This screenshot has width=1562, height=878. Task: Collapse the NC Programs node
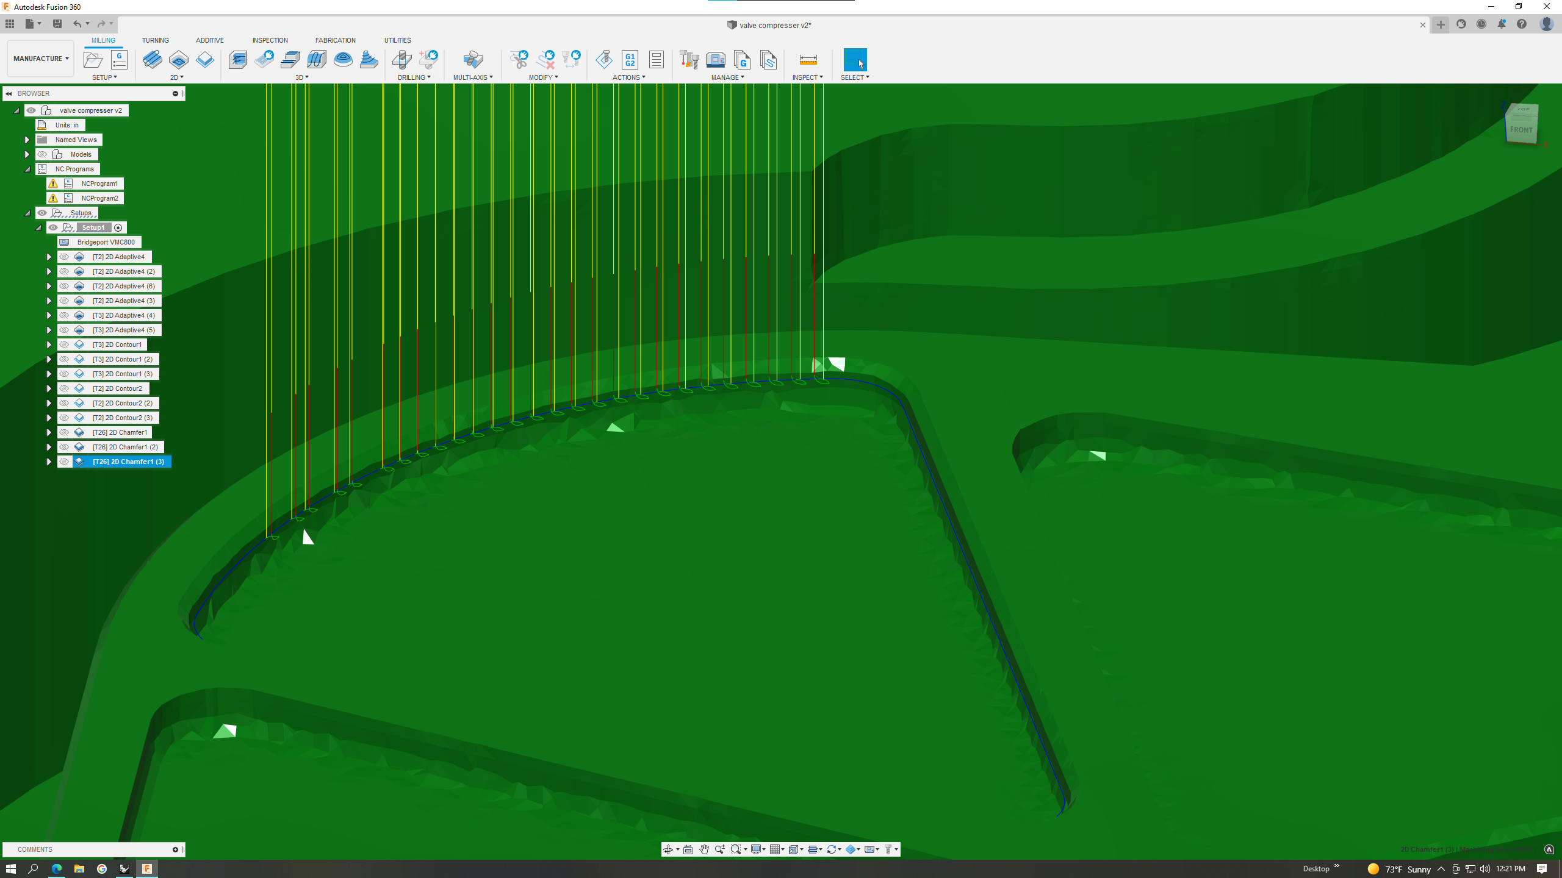point(27,169)
